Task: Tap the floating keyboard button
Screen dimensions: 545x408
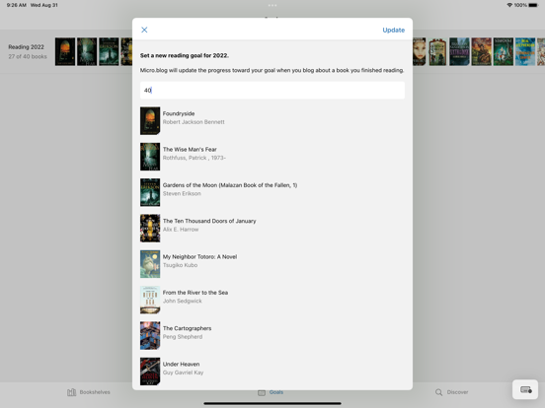Action: (525, 389)
